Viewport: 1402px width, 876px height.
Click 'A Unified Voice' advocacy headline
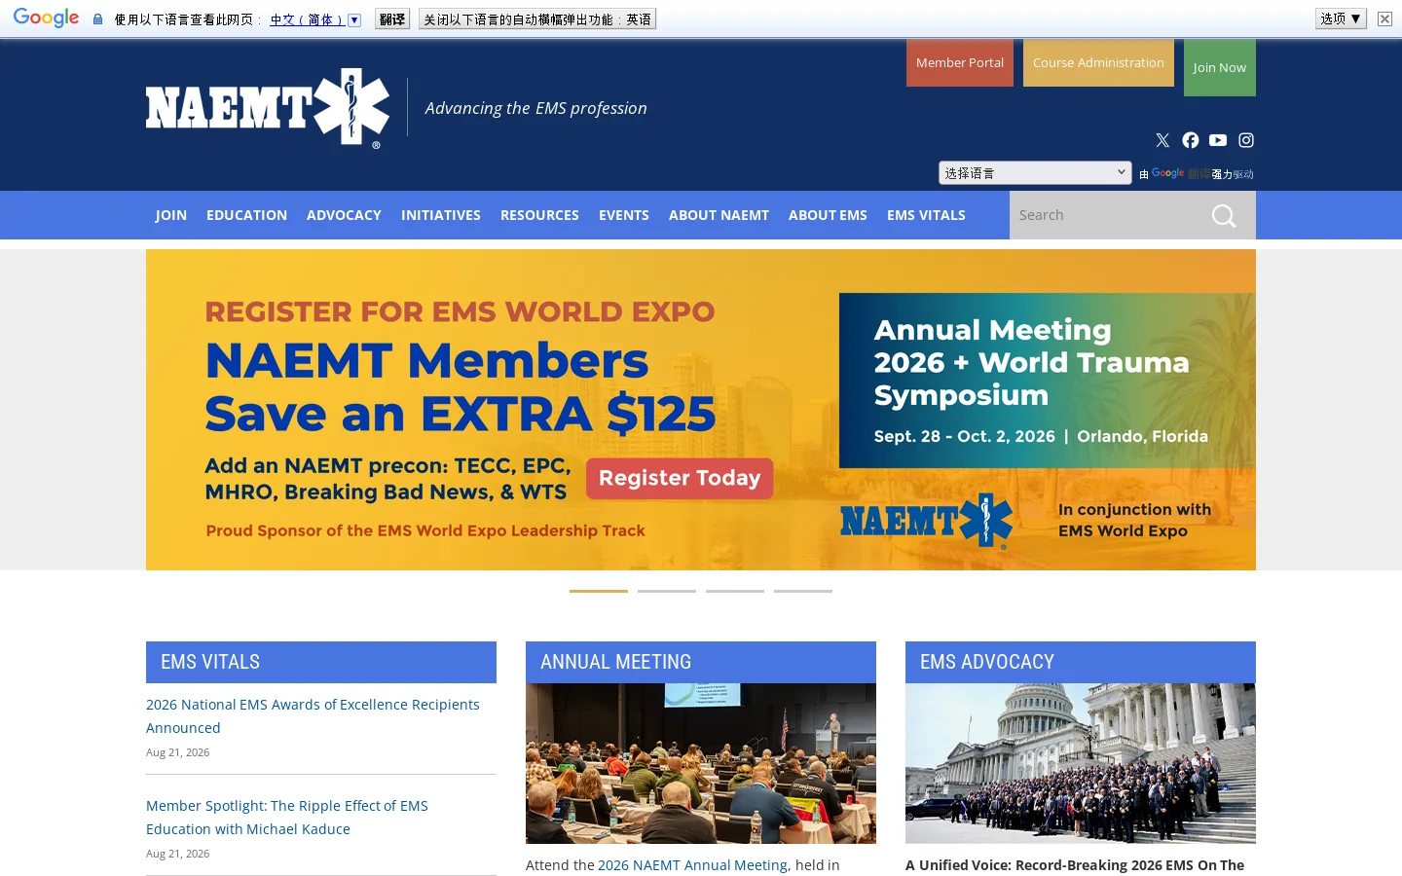pos(1075,865)
